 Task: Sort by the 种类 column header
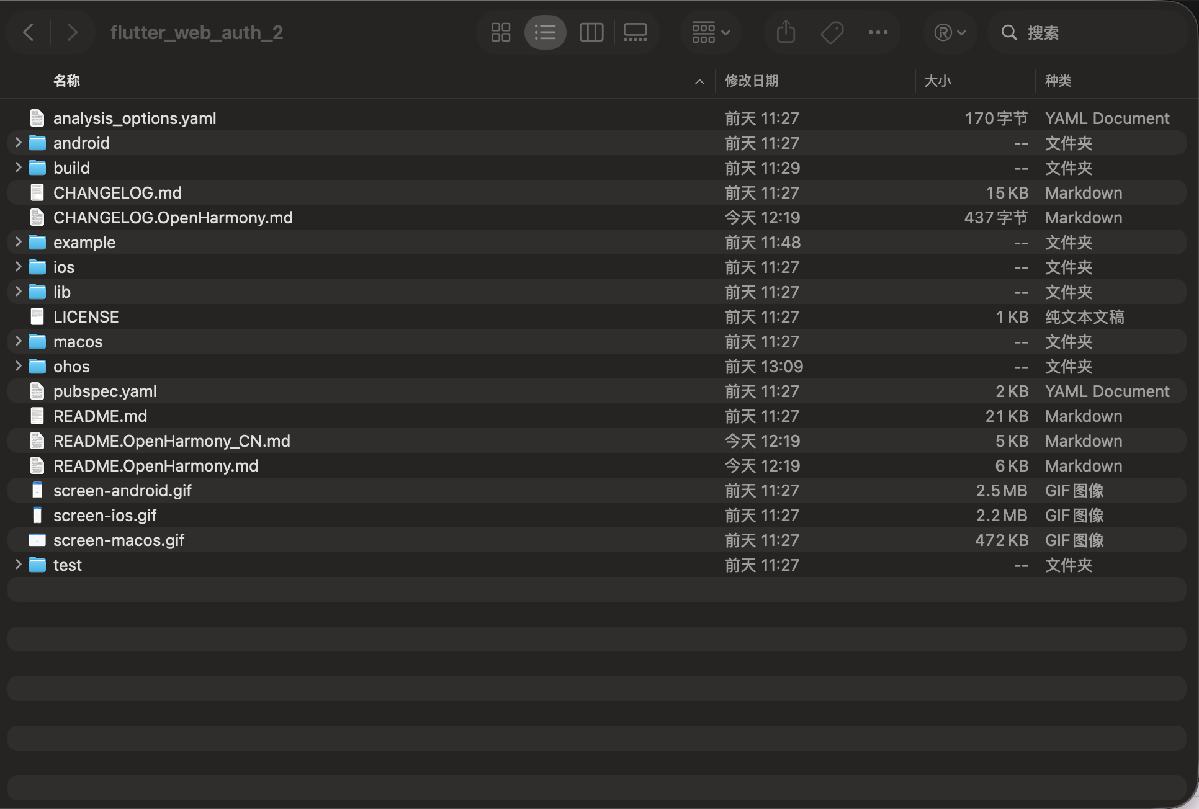[x=1058, y=81]
